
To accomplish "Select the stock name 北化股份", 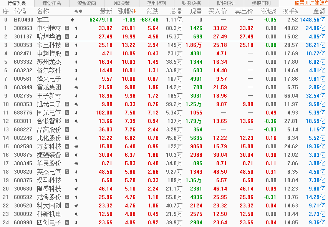I will coord(49,138).
